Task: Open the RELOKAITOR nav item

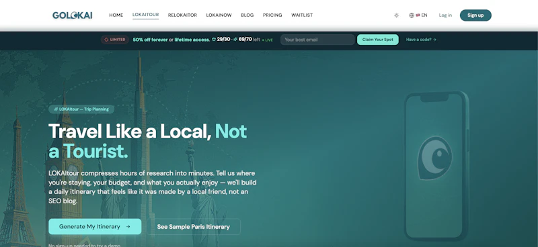Action: click(182, 15)
